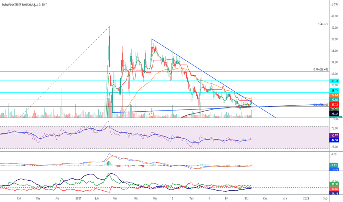Image resolution: width=343 pixels, height=202 pixels.
Task: Select the 0.13 MACD histogram value label
Action: (x=334, y=165)
